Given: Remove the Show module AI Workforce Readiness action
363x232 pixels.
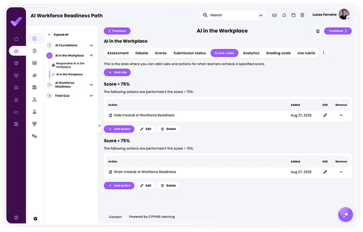Looking at the screenshot, I should pyautogui.click(x=341, y=172).
